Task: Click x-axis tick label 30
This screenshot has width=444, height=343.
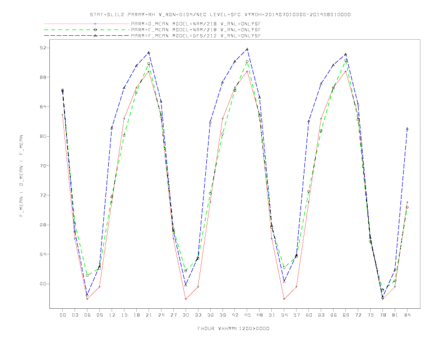Action: click(186, 315)
